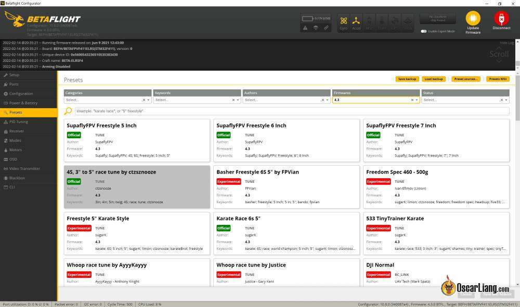Open the Categories filter dropdown
This screenshot has height=307, width=520.
pyautogui.click(x=108, y=100)
